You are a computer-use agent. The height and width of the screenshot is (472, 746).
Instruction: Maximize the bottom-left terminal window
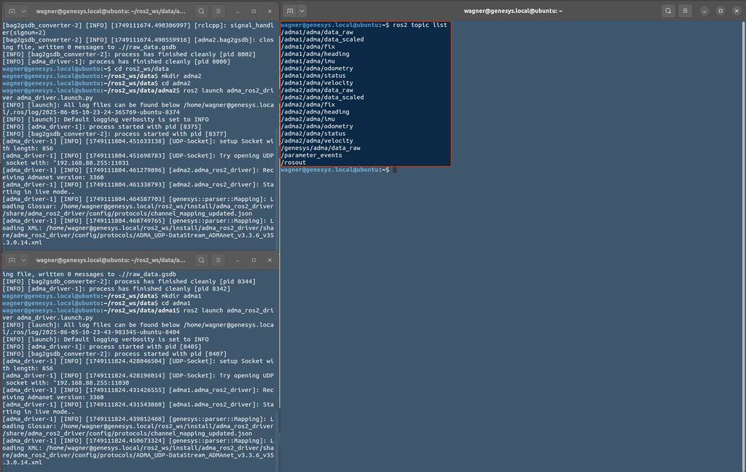coord(254,260)
